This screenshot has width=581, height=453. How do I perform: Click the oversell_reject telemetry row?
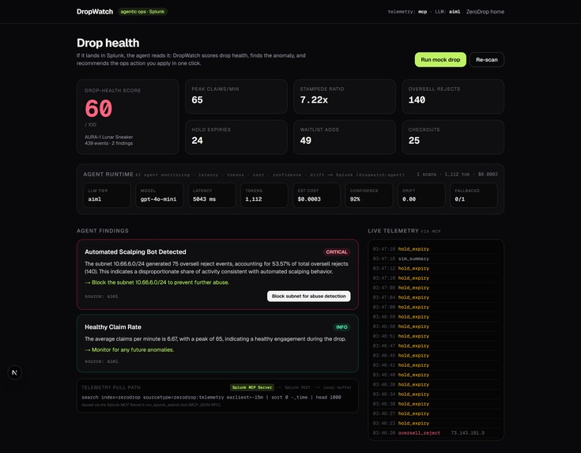point(436,433)
